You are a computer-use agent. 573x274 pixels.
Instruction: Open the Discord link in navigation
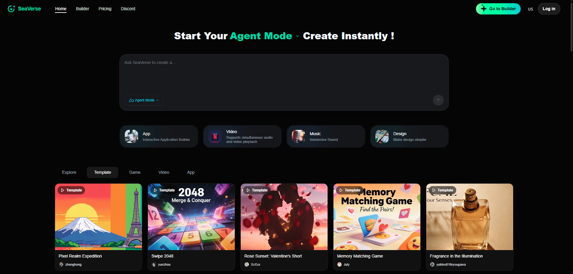point(128,9)
